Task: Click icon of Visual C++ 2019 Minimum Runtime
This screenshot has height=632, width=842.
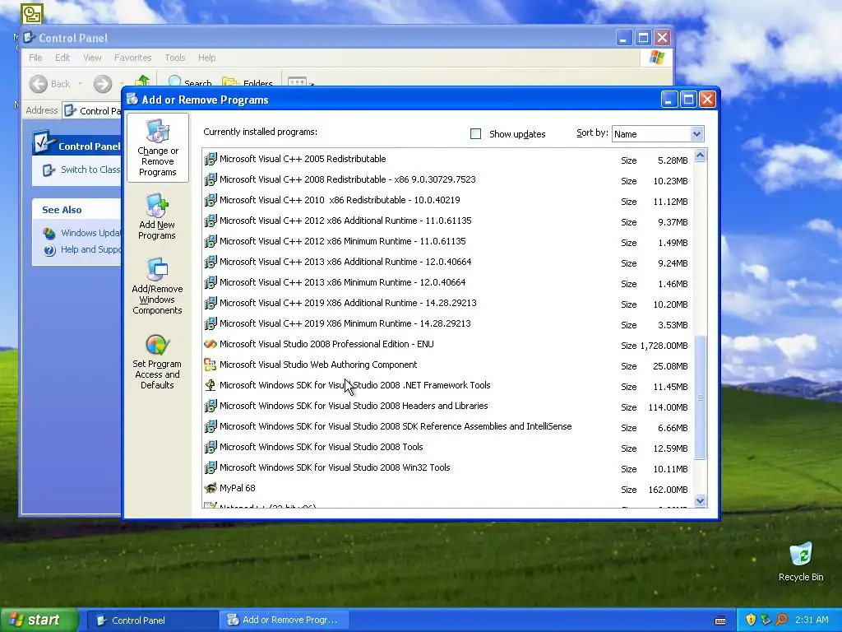Action: tap(210, 323)
